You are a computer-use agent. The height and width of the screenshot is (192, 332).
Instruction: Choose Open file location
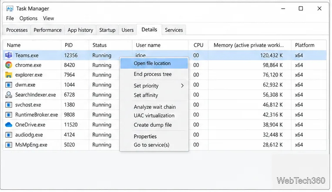point(154,63)
